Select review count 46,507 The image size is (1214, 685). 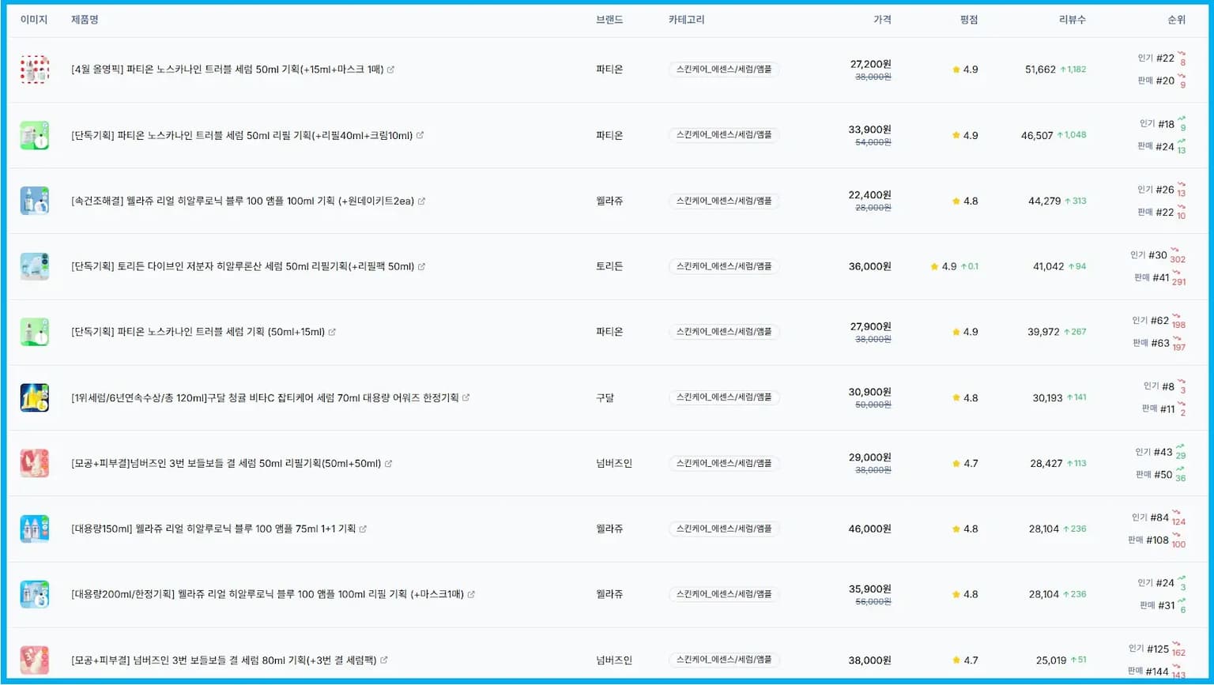(1037, 135)
